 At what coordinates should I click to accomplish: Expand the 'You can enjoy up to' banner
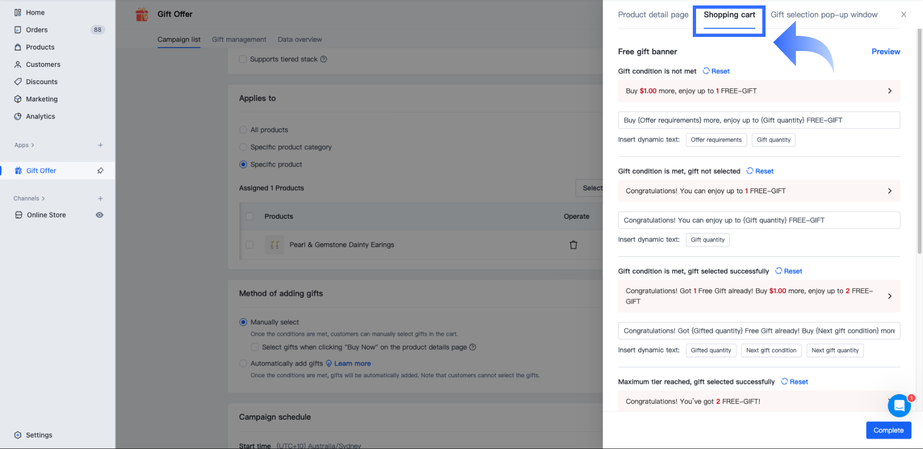(889, 191)
